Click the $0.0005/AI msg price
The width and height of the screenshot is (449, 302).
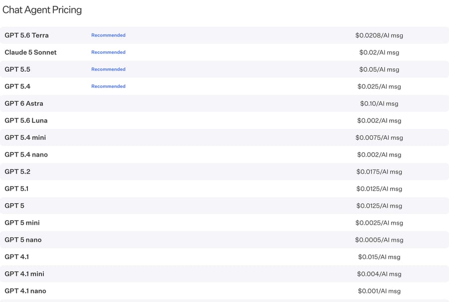379,240
